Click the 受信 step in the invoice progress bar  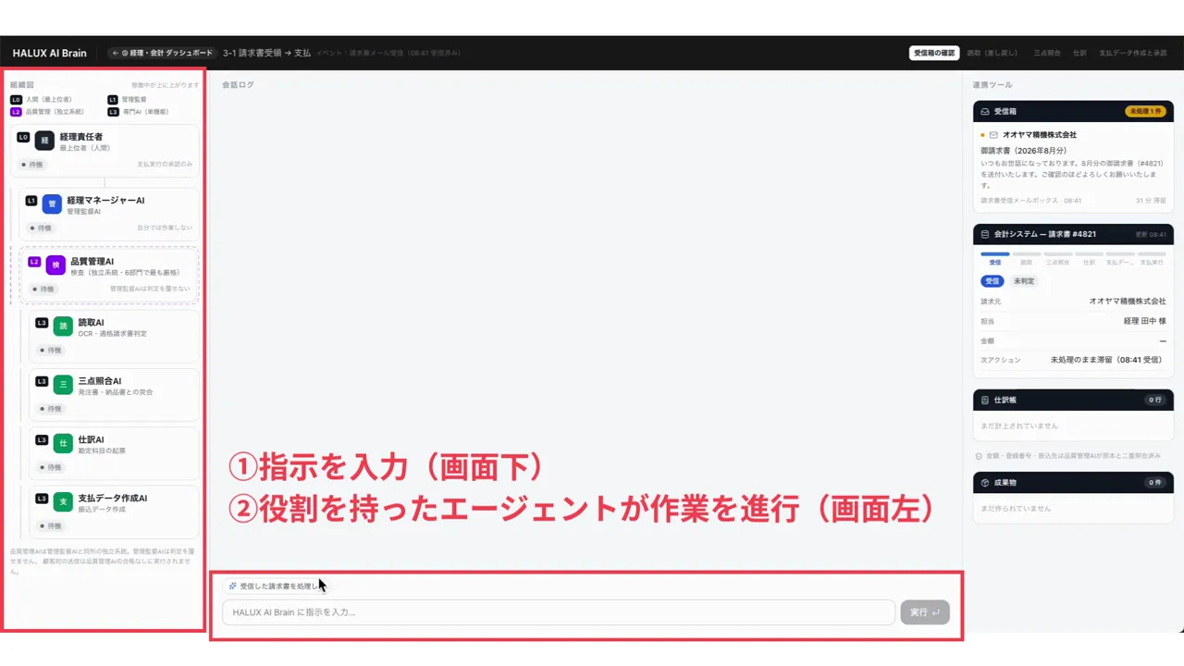coord(995,258)
